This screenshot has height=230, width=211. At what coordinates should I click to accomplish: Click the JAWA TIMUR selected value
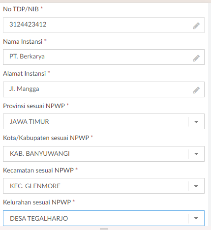click(30, 122)
